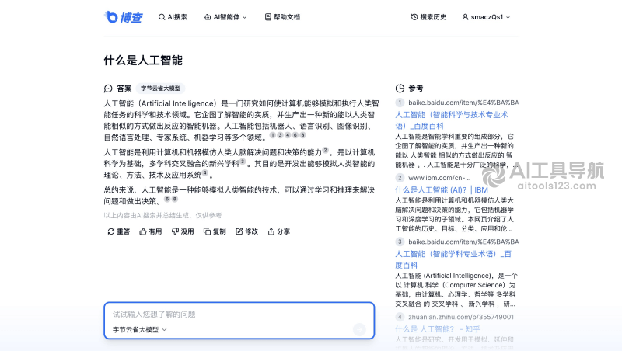This screenshot has height=351, width=622.
Task: Click the www.ibm.com/cn-... source URL
Action: 439,178
